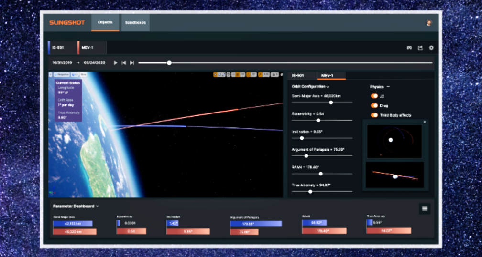The width and height of the screenshot is (482, 257).
Task: Close the orbit preview thumbnails panel
Action: click(x=424, y=122)
